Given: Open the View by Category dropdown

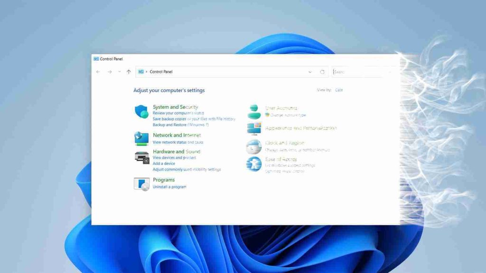Looking at the screenshot, I should coord(339,90).
